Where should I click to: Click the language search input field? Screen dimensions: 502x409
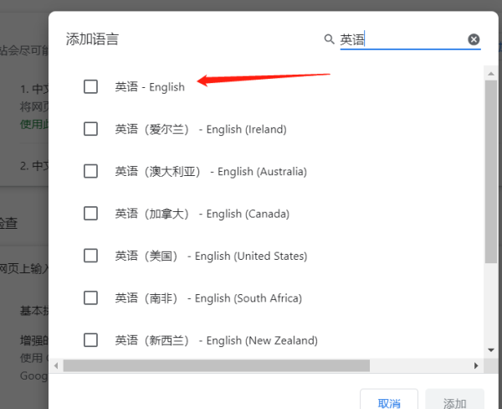click(x=400, y=39)
